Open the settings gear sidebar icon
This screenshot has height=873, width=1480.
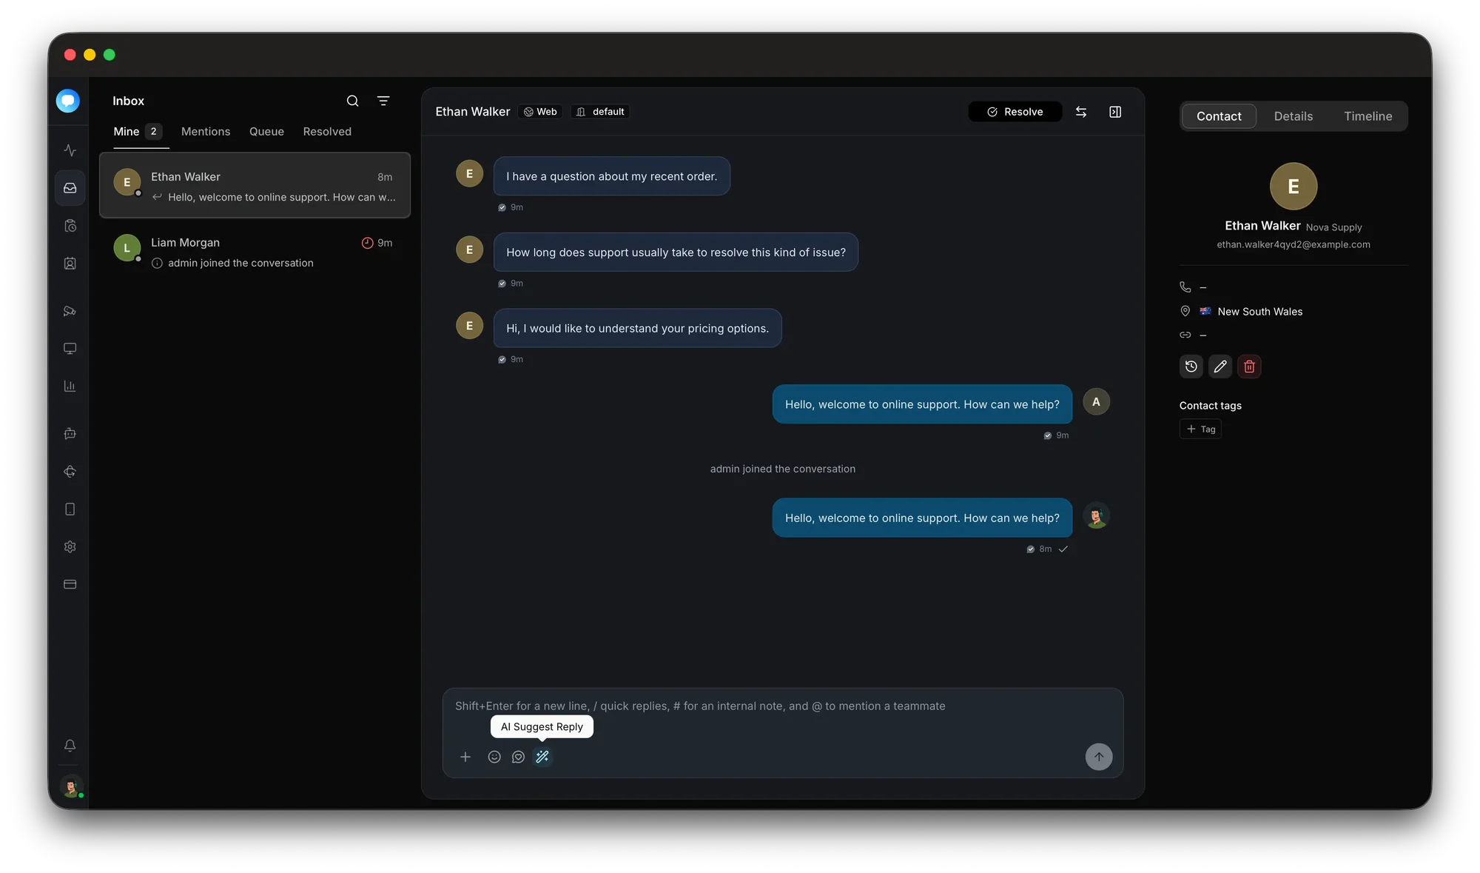pos(70,546)
